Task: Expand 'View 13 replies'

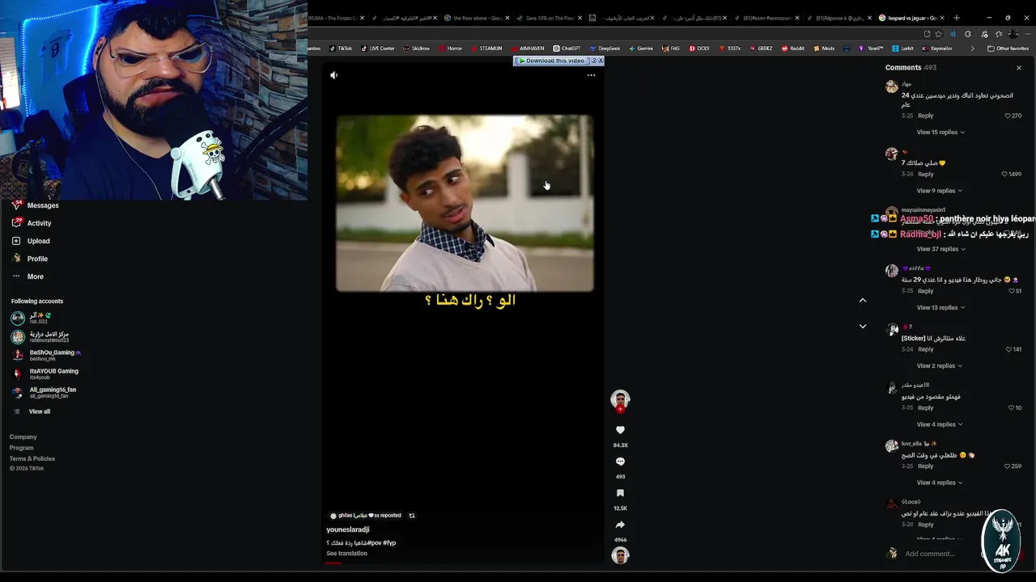Action: click(x=940, y=307)
